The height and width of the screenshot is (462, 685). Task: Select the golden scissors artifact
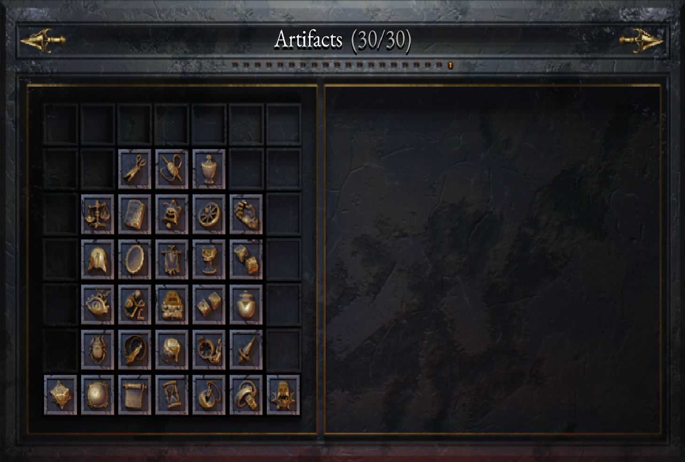135,169
